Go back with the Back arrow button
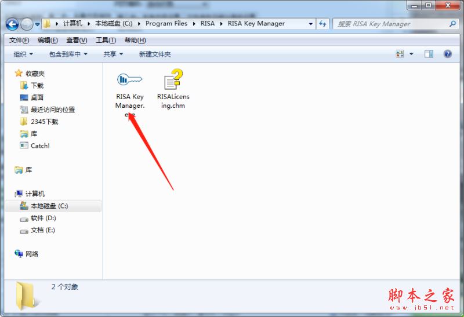The height and width of the screenshot is (317, 464). tap(12, 24)
